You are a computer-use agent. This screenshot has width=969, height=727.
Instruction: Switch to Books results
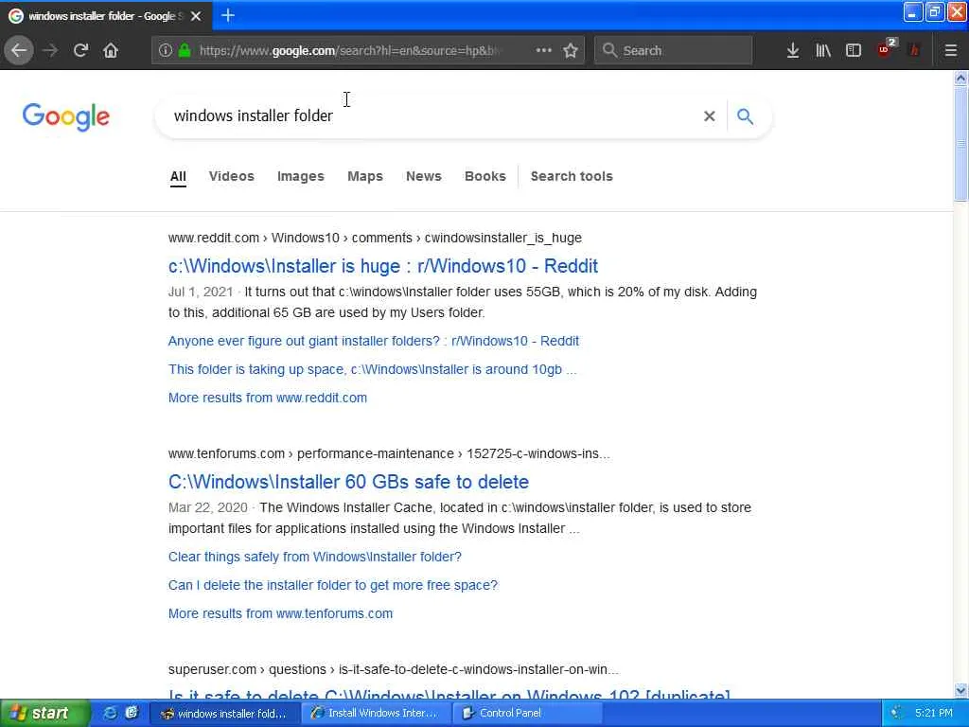coord(485,176)
